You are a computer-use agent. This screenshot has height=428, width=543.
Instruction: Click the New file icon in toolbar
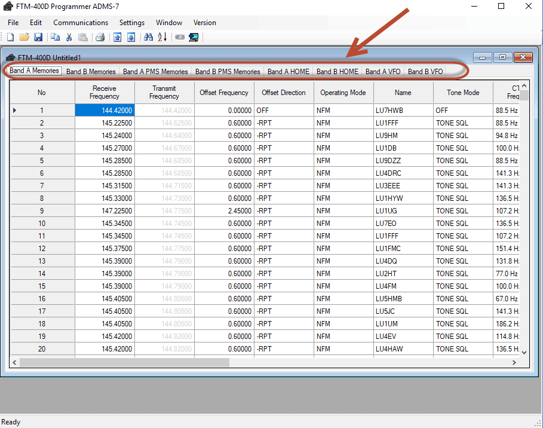coord(10,37)
